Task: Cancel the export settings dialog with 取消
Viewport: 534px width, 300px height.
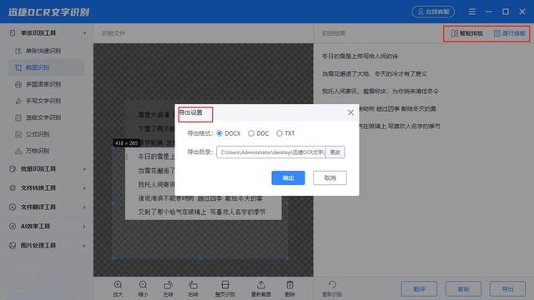Action: tap(330, 177)
